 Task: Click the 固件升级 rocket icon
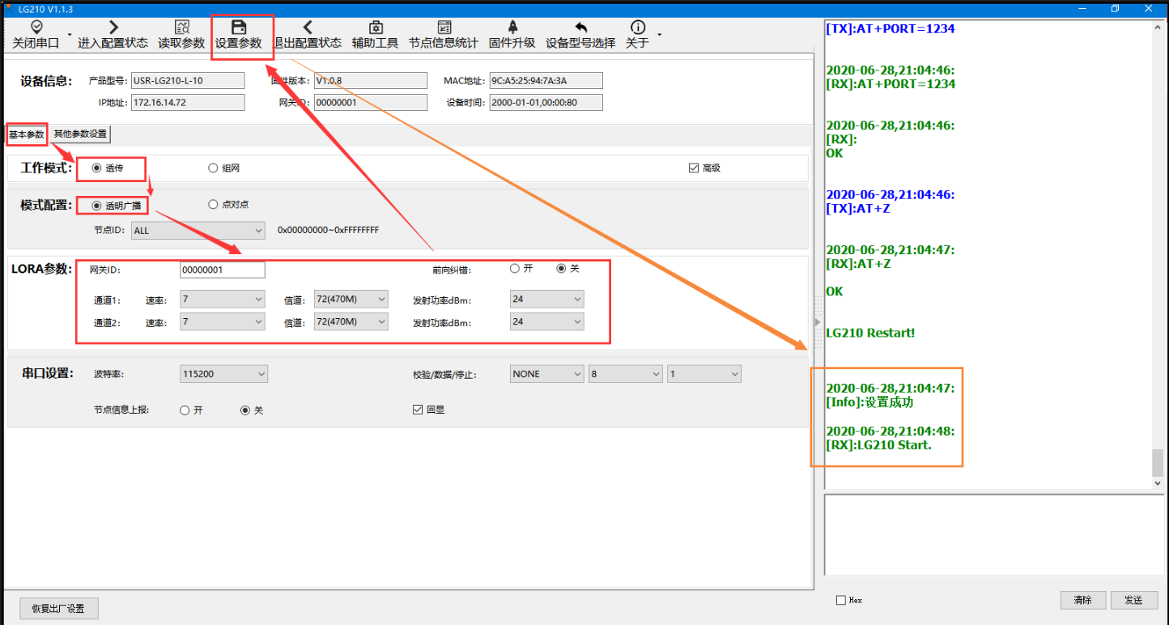coord(512,28)
